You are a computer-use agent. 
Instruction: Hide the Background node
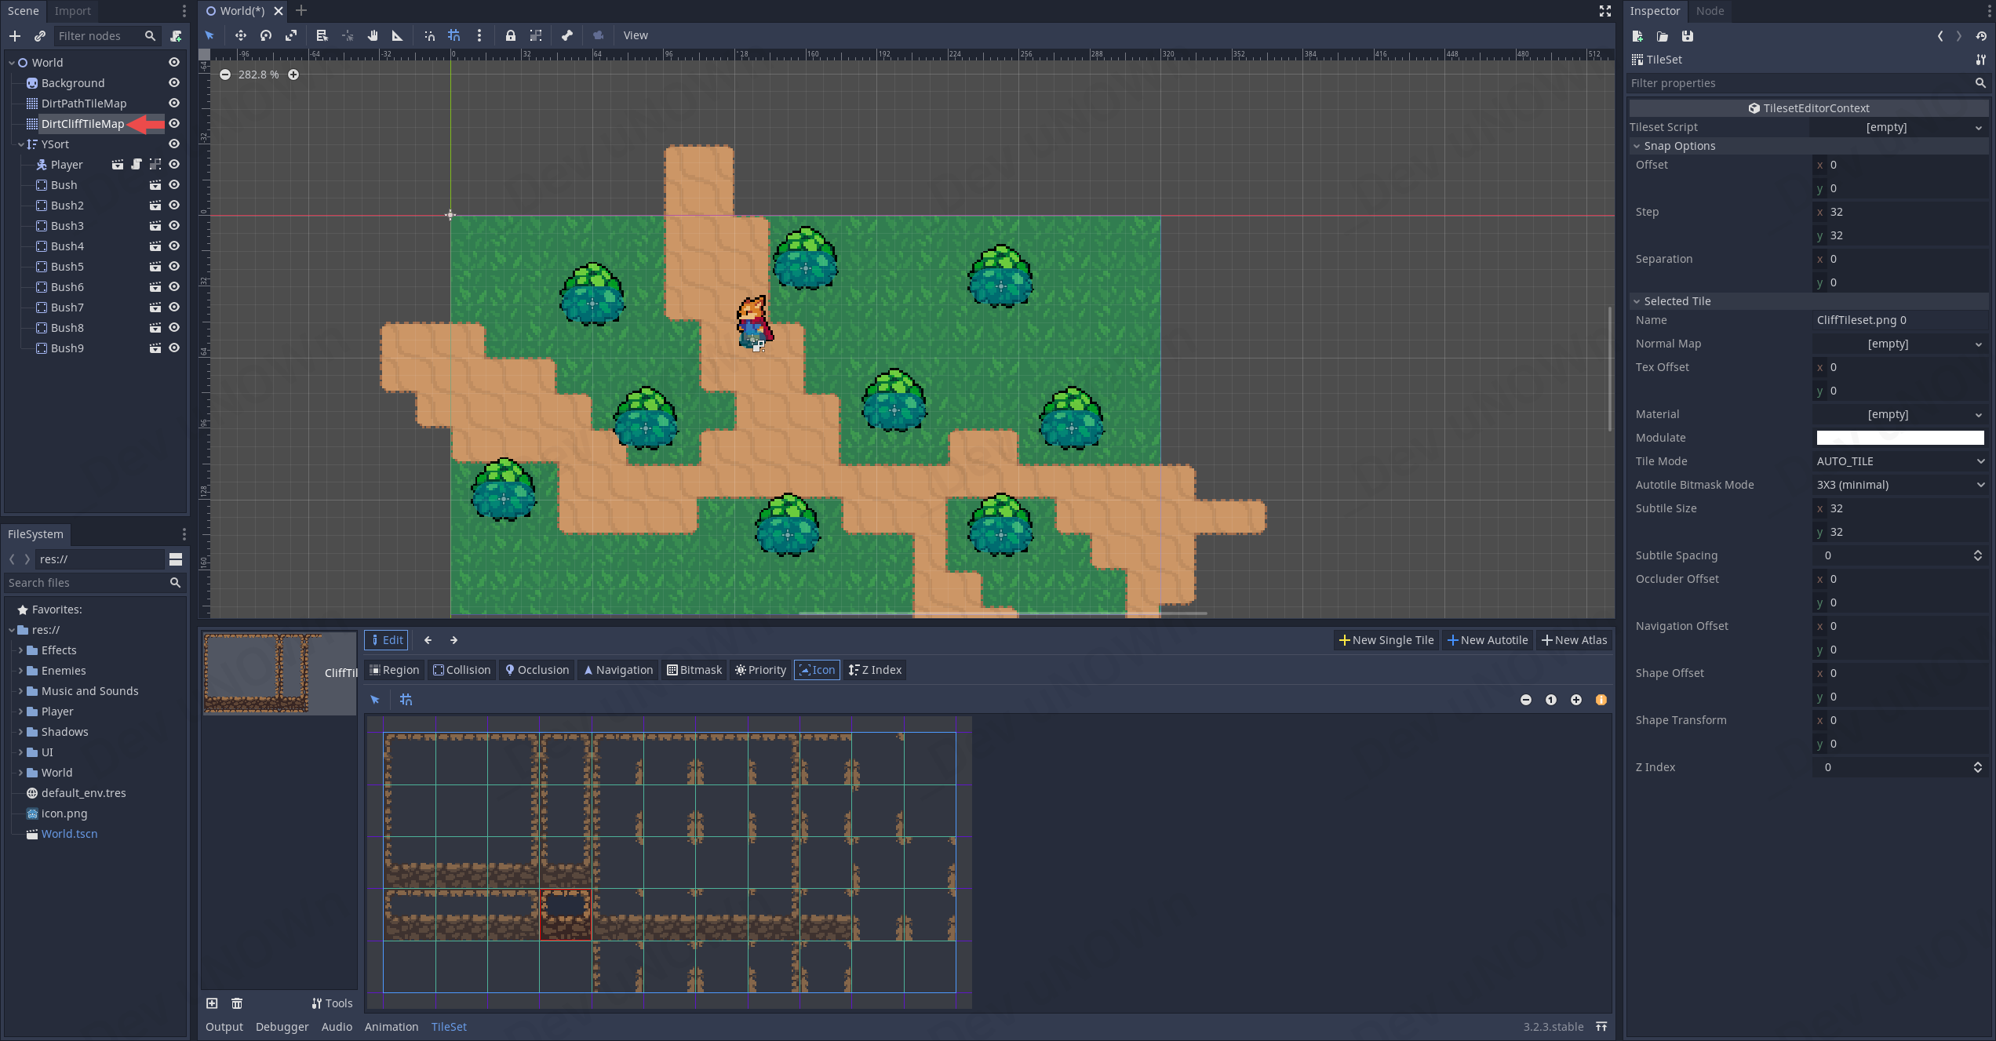(x=174, y=83)
